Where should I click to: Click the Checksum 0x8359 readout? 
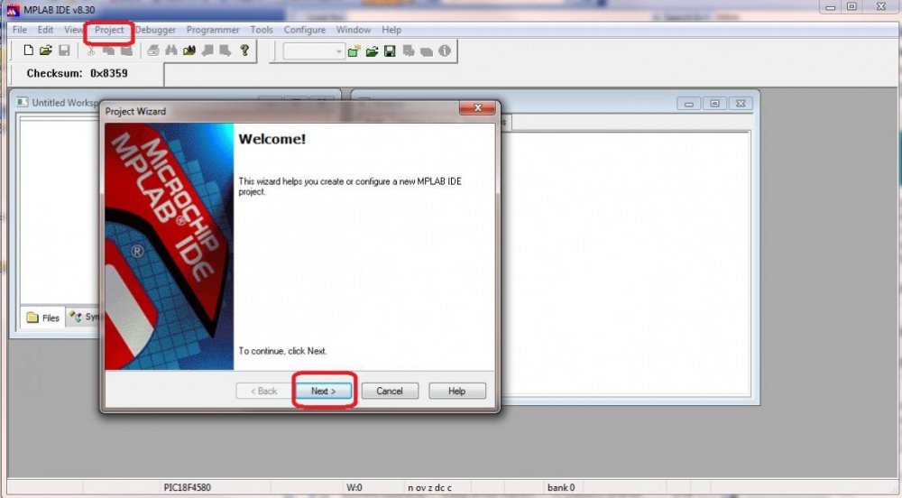tap(77, 74)
